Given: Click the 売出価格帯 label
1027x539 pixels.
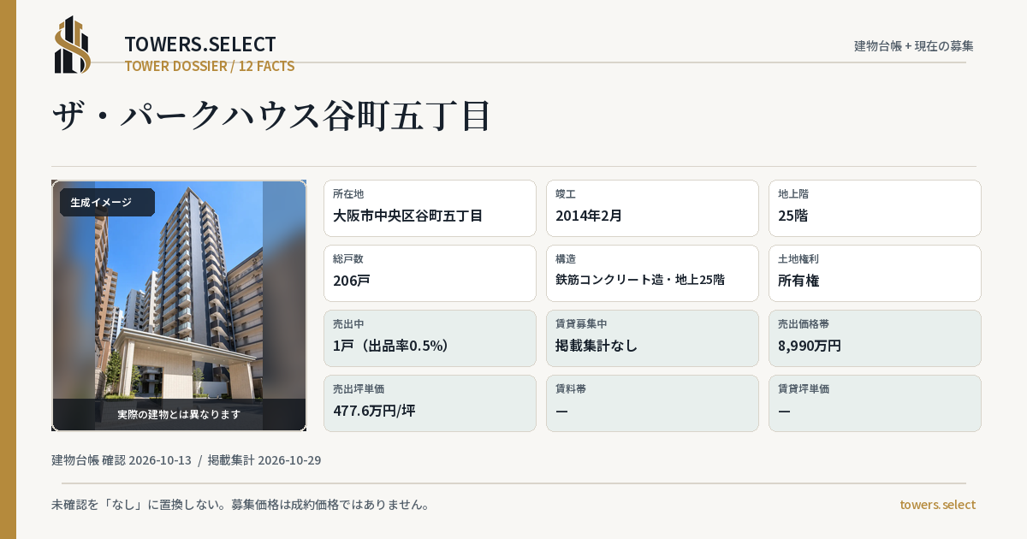Looking at the screenshot, I should click(x=804, y=324).
